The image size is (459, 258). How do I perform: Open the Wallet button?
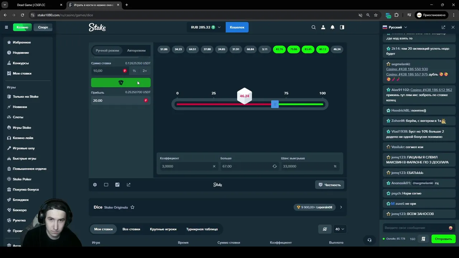tap(237, 27)
